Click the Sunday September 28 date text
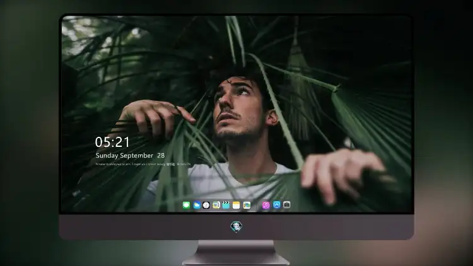Image resolution: width=473 pixels, height=266 pixels. [x=130, y=156]
